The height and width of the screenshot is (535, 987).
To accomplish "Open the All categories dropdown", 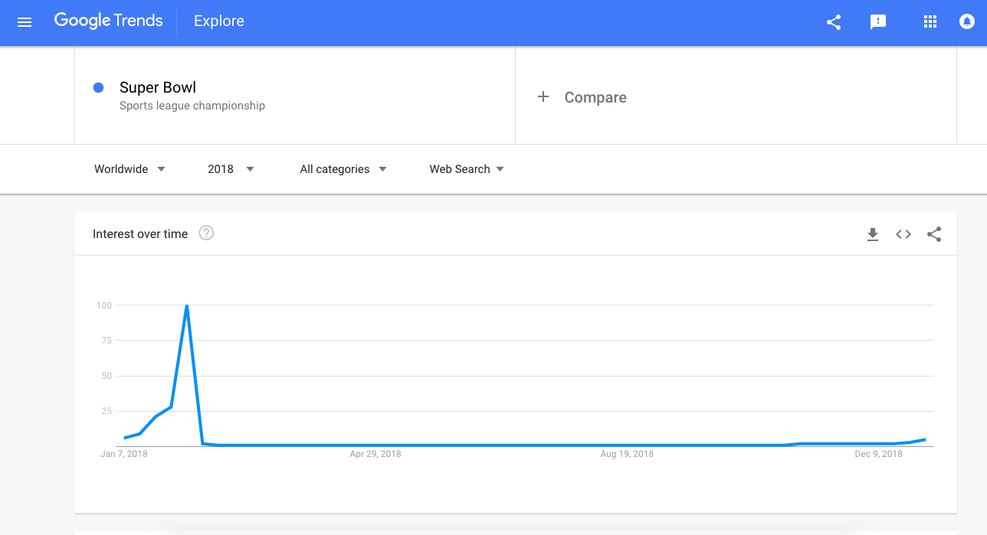I will 343,168.
